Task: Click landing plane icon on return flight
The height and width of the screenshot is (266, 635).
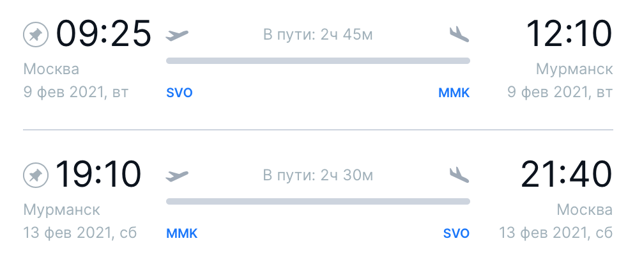Action: (x=459, y=175)
